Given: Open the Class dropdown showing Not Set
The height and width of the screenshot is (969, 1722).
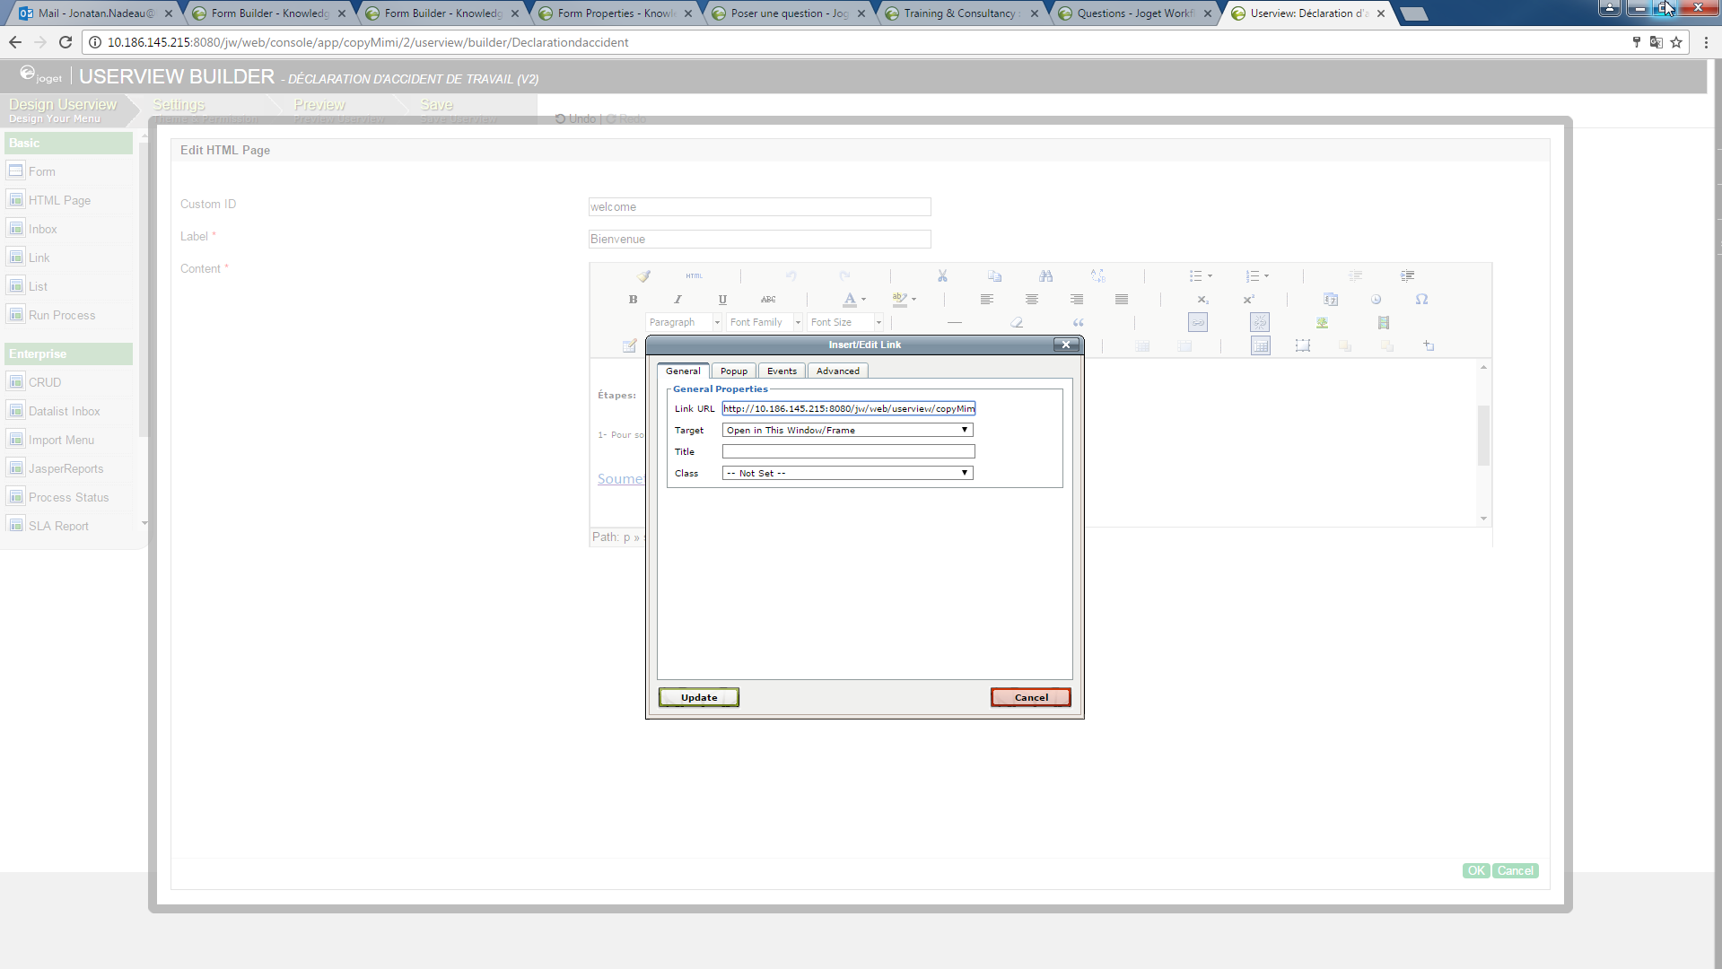Looking at the screenshot, I should point(848,474).
